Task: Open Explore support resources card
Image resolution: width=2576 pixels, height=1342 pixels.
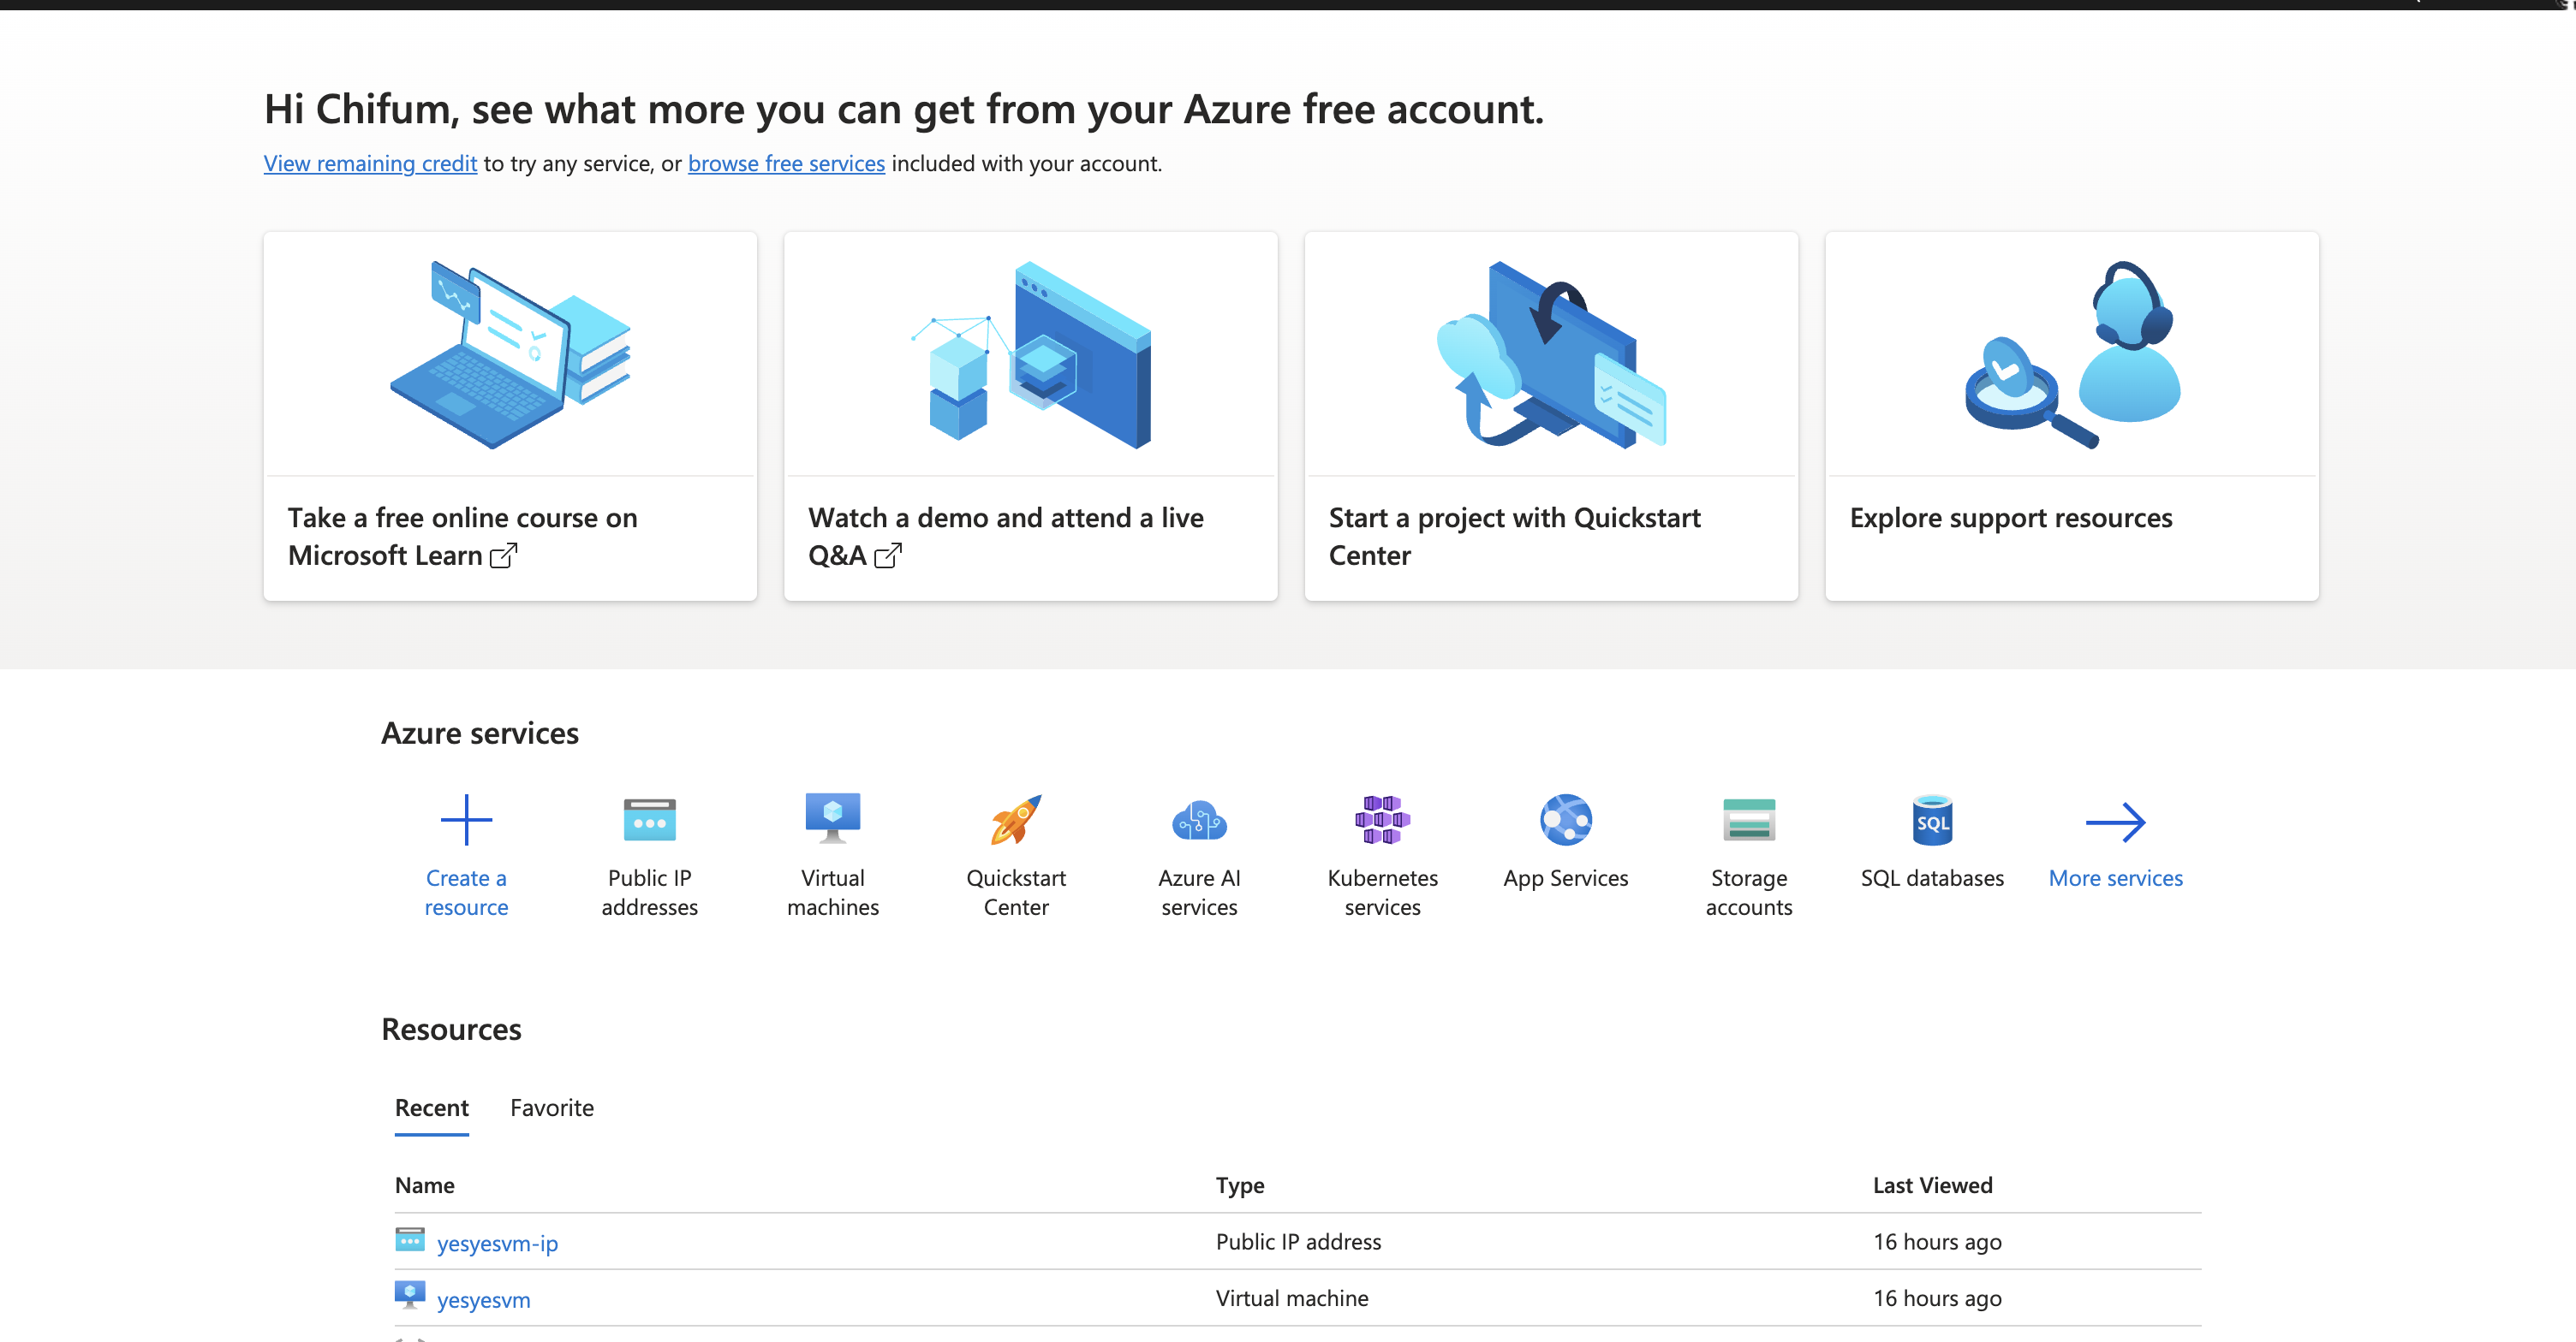Action: pyautogui.click(x=2071, y=416)
